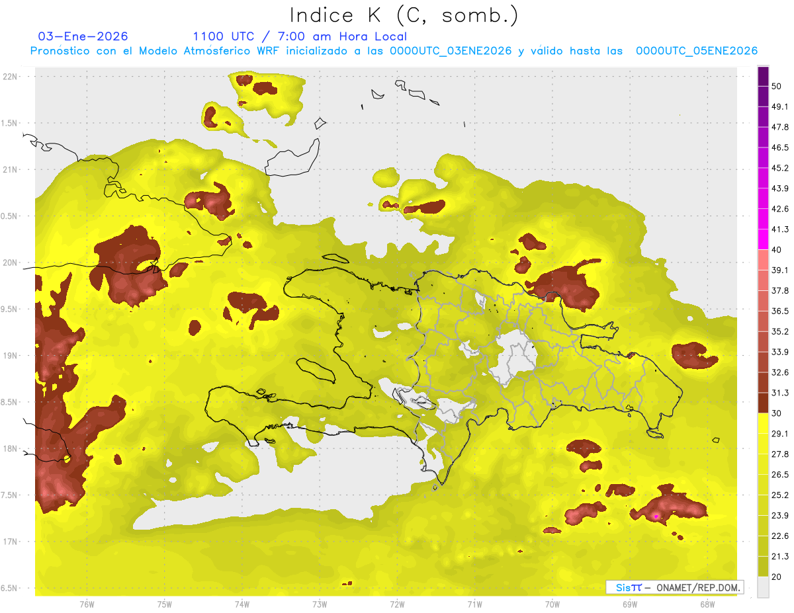Click the "Indice K (C, somb.)" title
Image resolution: width=794 pixels, height=613 pixels.
coord(404,15)
